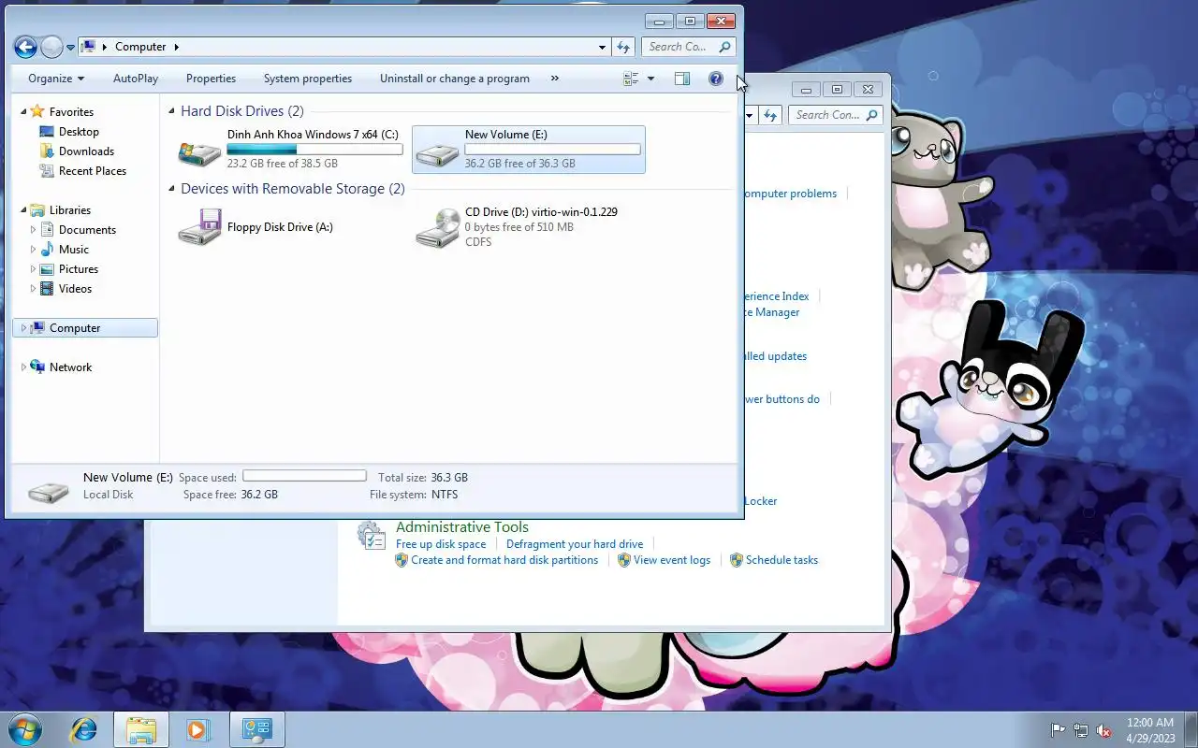Click the Help question mark icon
Viewport: 1198px width, 748px height.
716,79
